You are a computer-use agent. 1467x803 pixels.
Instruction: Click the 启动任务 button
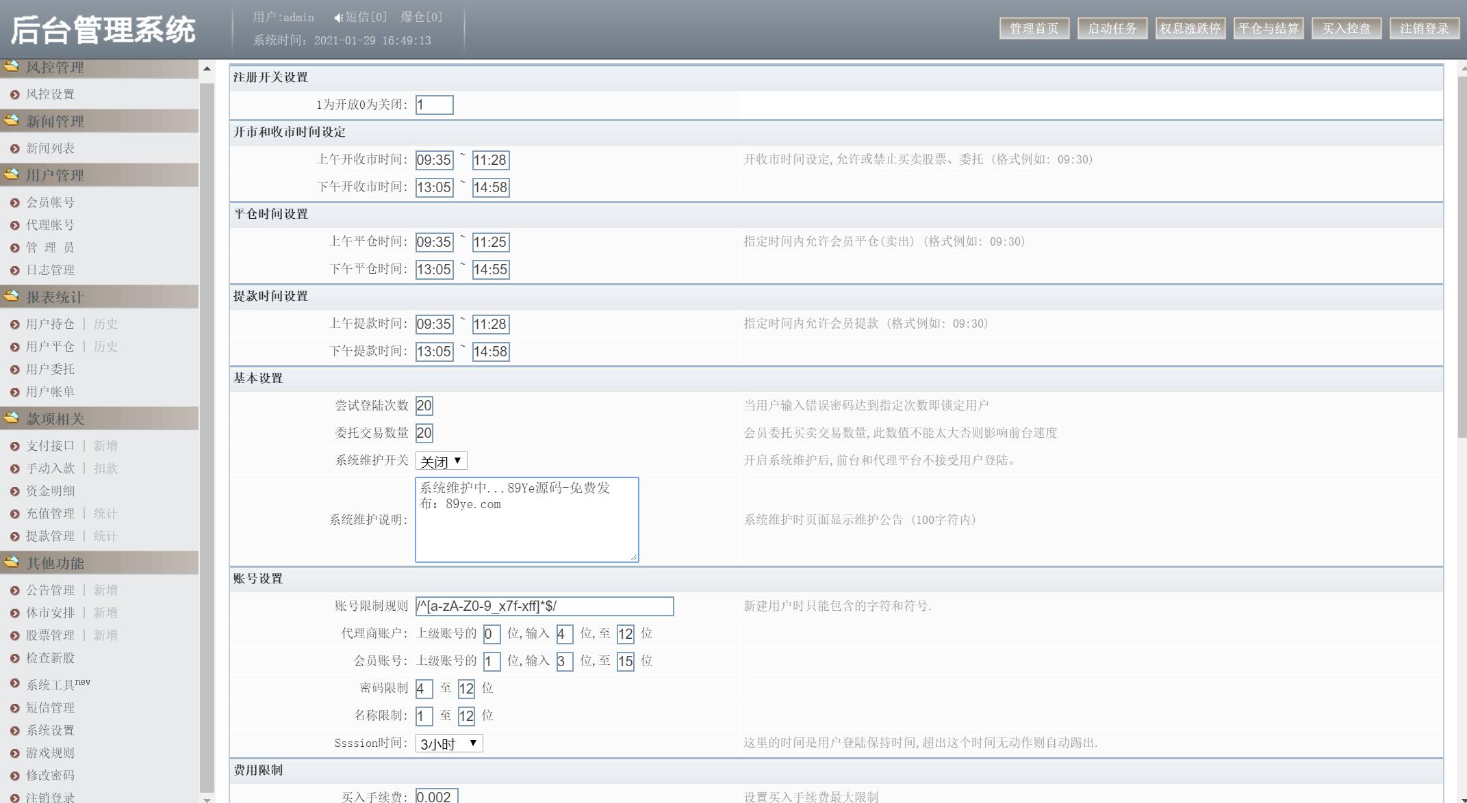pyautogui.click(x=1112, y=28)
